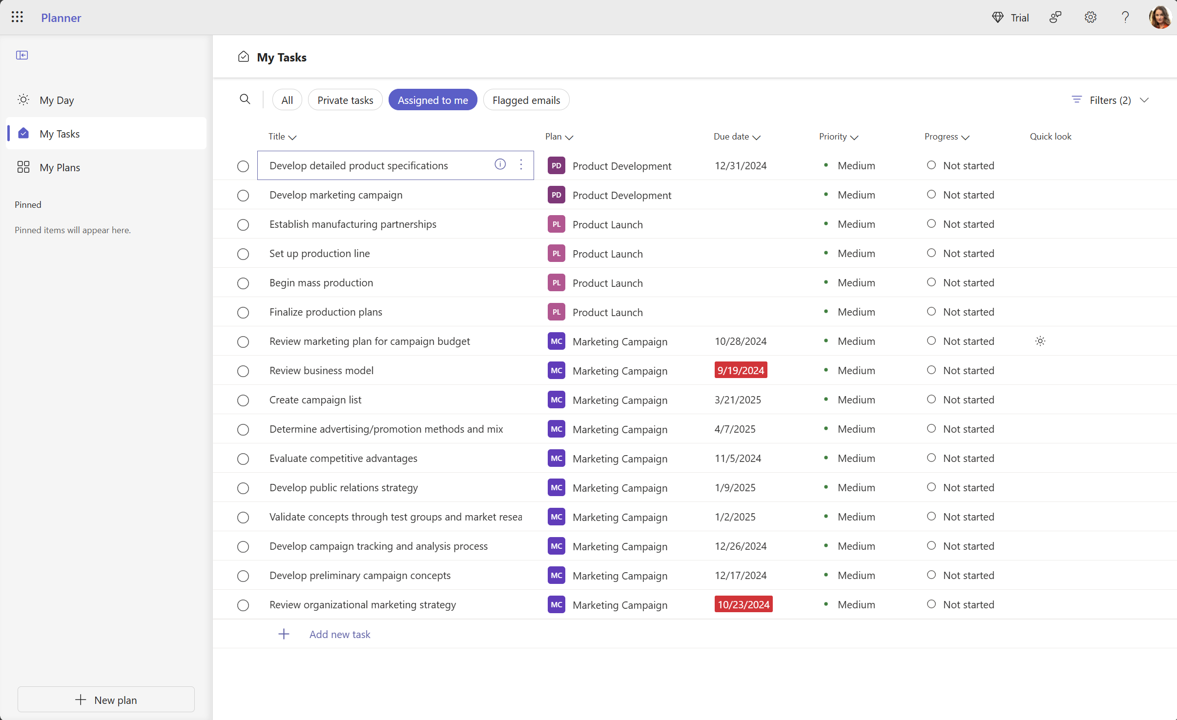Toggle the completion circle for Begin mass production

click(243, 282)
